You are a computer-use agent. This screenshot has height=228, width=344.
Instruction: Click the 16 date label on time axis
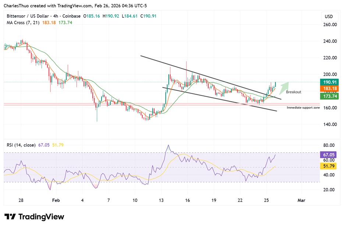[187, 200]
